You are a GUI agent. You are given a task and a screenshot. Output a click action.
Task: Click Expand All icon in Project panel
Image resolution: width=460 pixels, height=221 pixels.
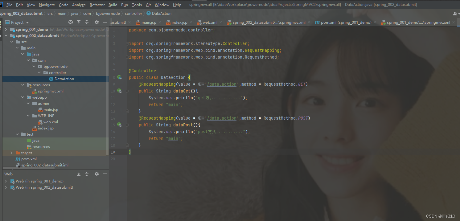tap(78, 22)
